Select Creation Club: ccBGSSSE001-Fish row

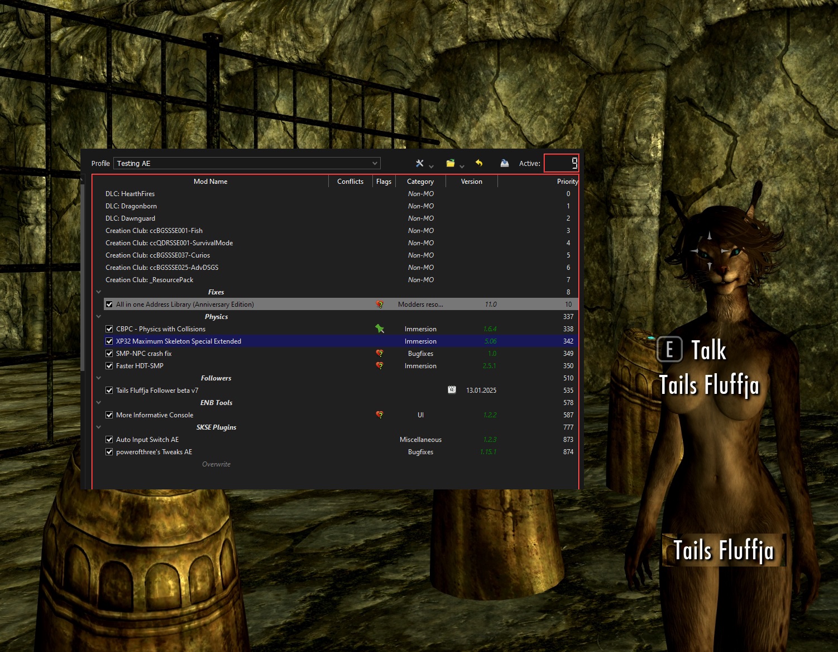(336, 231)
